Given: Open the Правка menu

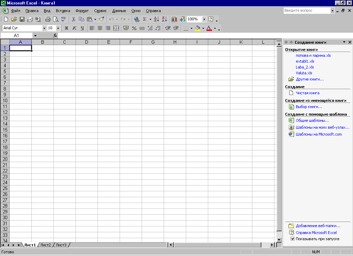Looking at the screenshot, I should [32, 11].
